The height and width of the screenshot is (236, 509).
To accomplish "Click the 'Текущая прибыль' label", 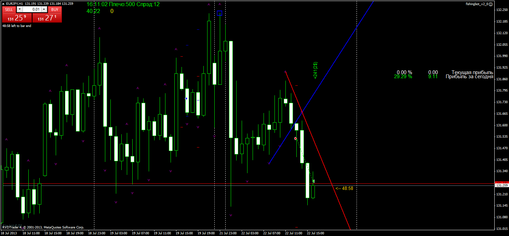I will click(x=472, y=72).
